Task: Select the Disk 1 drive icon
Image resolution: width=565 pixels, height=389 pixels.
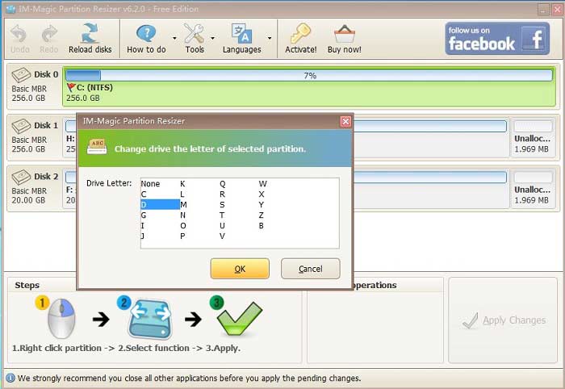Action: pos(21,126)
